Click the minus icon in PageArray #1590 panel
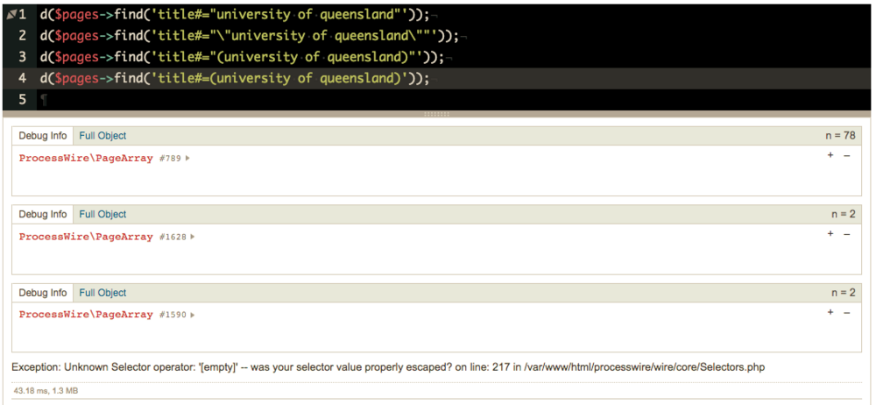This screenshot has height=405, width=876. (846, 313)
